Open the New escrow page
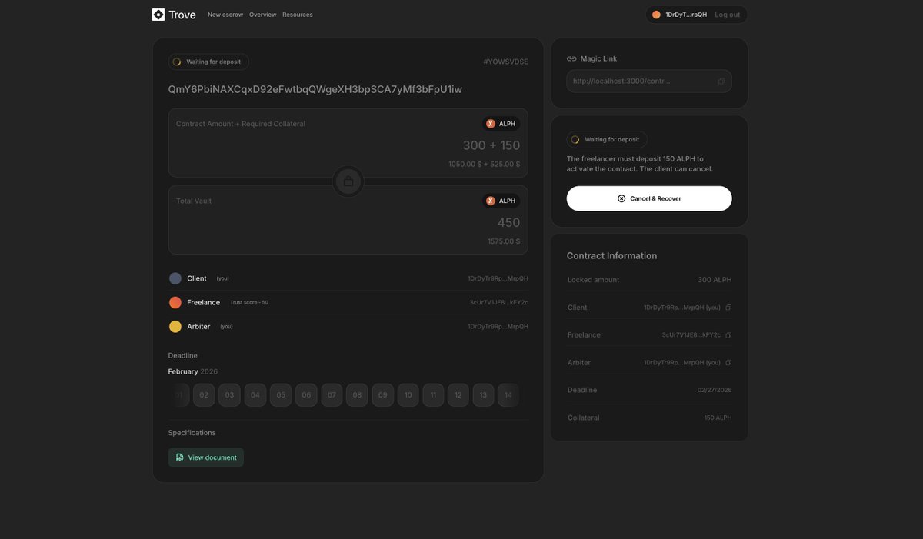 225,15
